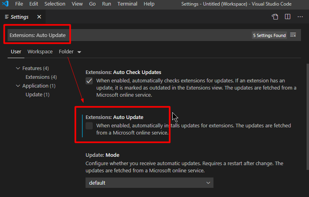Open the Go menu
The height and width of the screenshot is (197, 309).
pos(92,4)
